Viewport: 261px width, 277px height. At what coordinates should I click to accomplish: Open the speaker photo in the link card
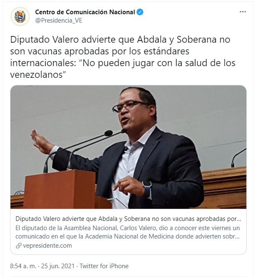128,147
